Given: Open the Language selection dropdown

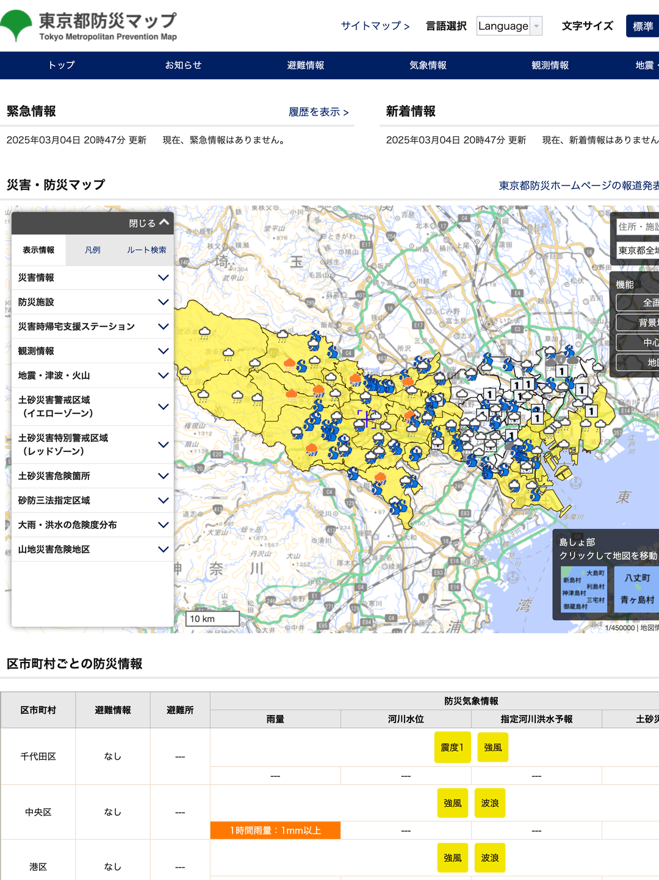Looking at the screenshot, I should [x=510, y=26].
